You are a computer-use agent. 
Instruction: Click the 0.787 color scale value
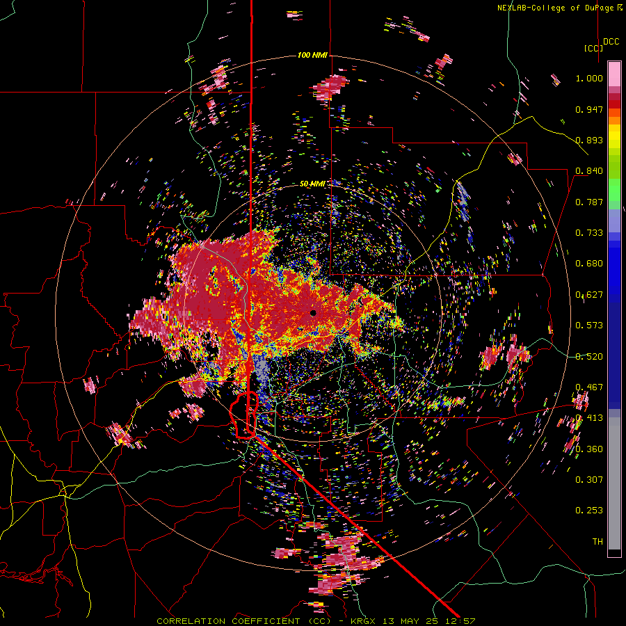[589, 202]
